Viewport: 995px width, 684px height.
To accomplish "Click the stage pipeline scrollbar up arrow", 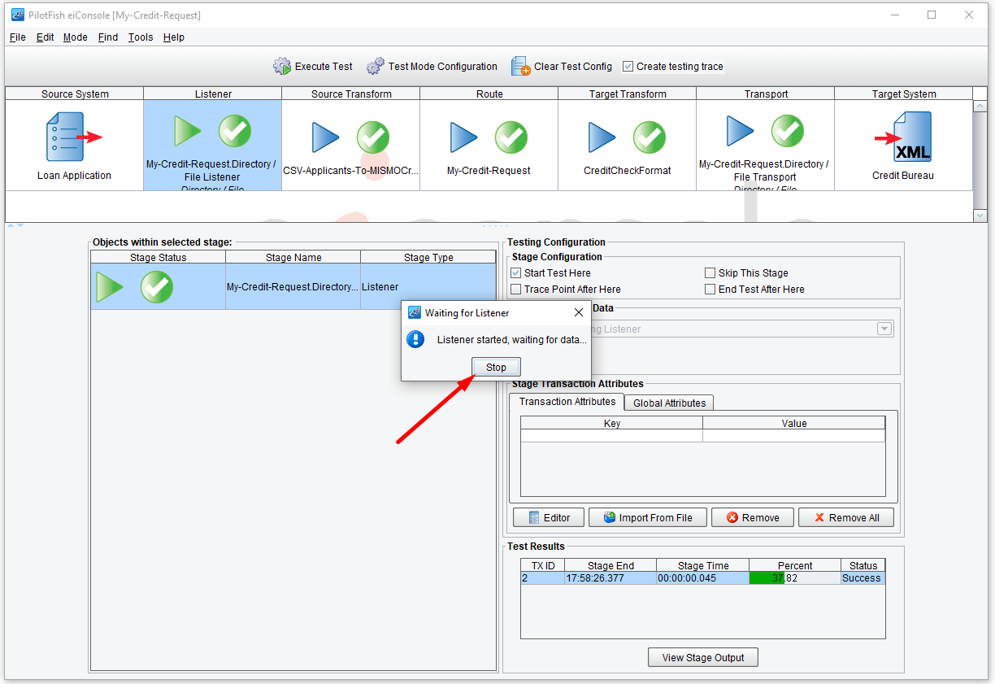I will (980, 107).
